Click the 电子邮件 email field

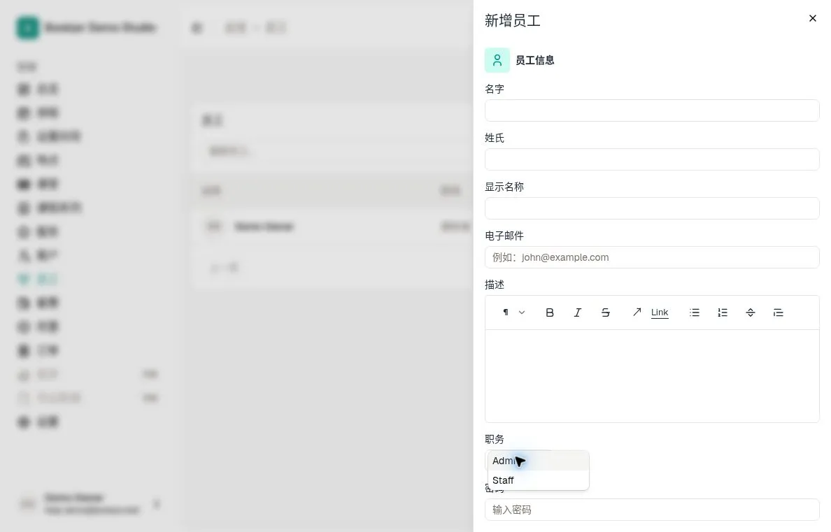pos(652,257)
